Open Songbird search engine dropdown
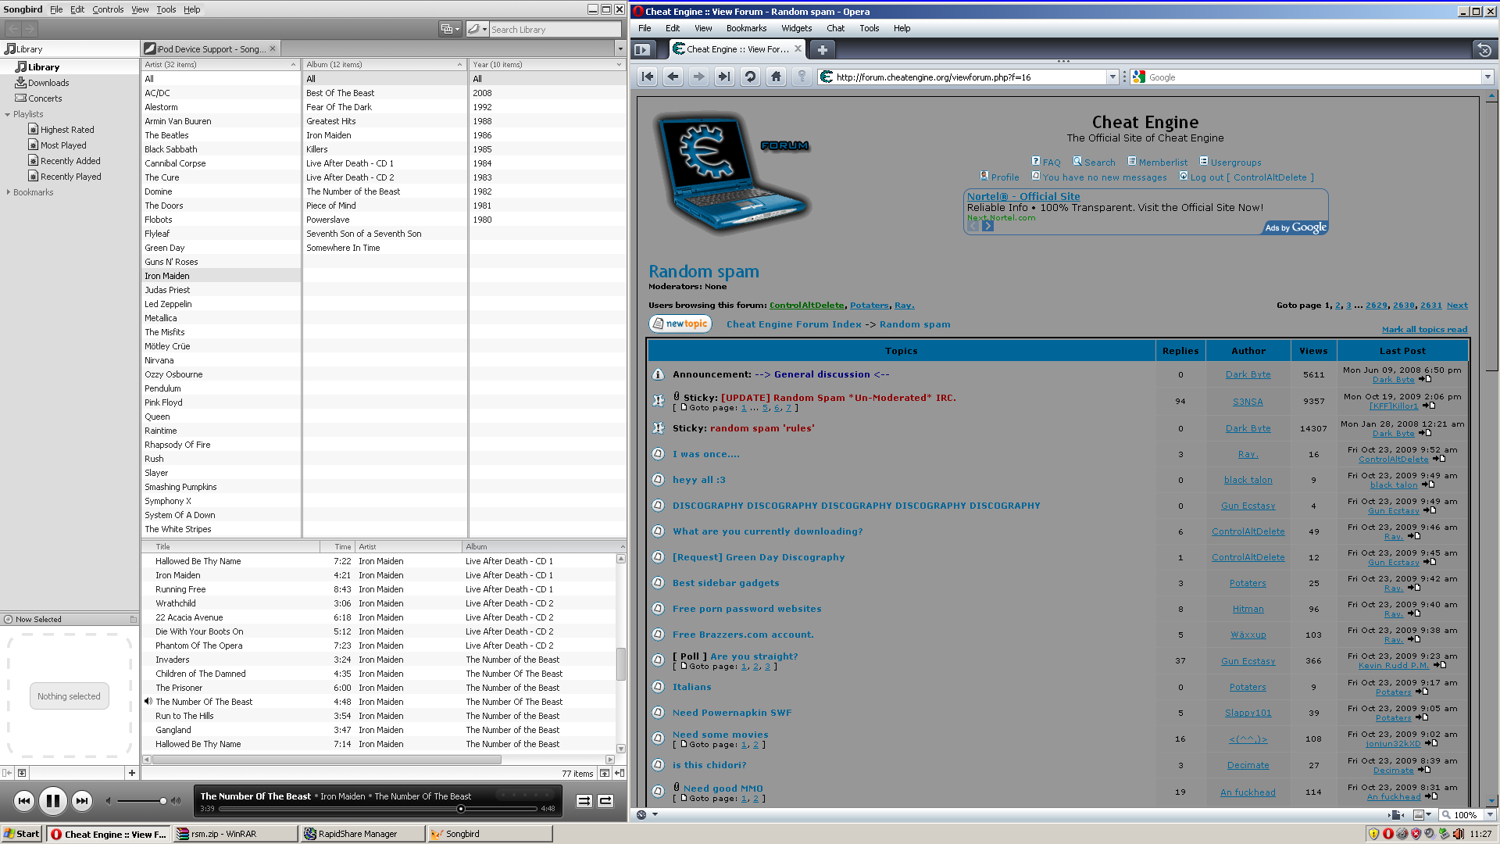1500x844 pixels. pos(477,29)
